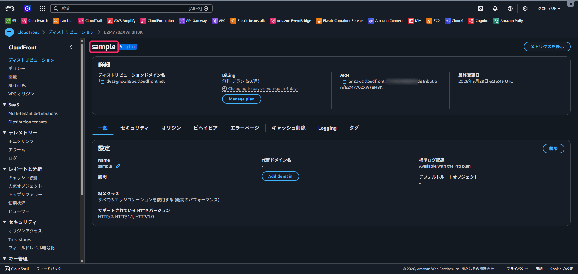The height and width of the screenshot is (274, 578).
Task: Open console settings gear icon
Action: pyautogui.click(x=525, y=8)
